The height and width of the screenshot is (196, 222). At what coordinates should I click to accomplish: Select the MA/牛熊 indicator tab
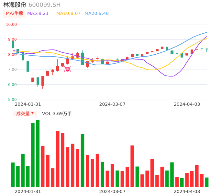[15, 14]
